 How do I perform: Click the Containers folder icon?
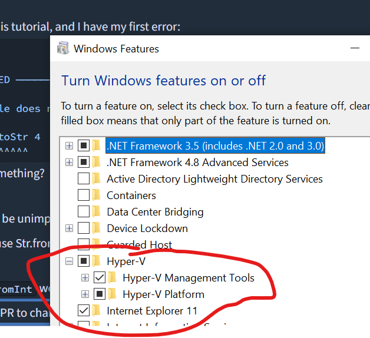click(x=96, y=195)
